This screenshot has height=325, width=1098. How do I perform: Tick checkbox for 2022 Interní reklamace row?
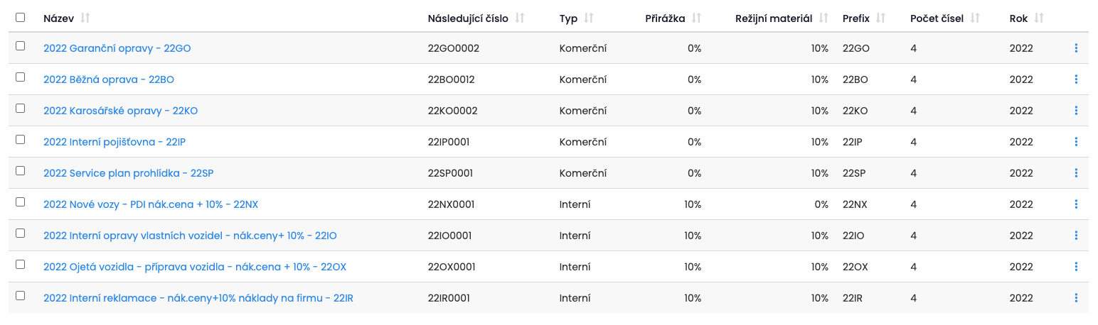[x=20, y=295]
